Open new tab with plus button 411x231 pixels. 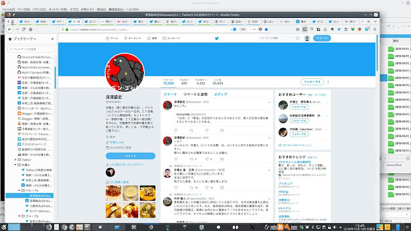point(369,21)
